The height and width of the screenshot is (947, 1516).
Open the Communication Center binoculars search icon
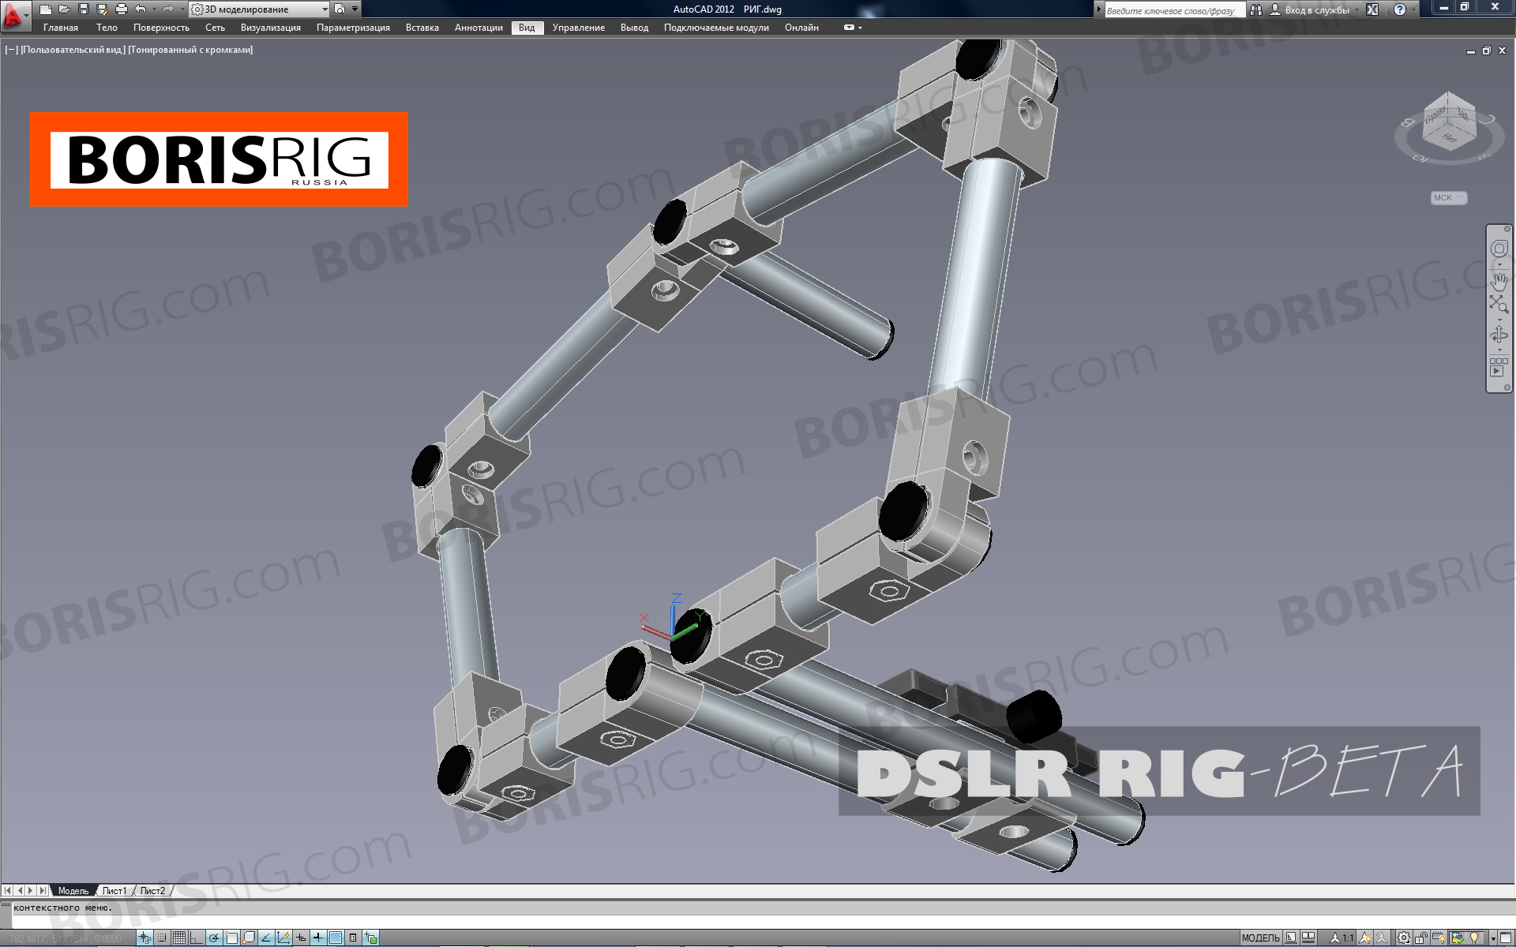[x=1255, y=9]
